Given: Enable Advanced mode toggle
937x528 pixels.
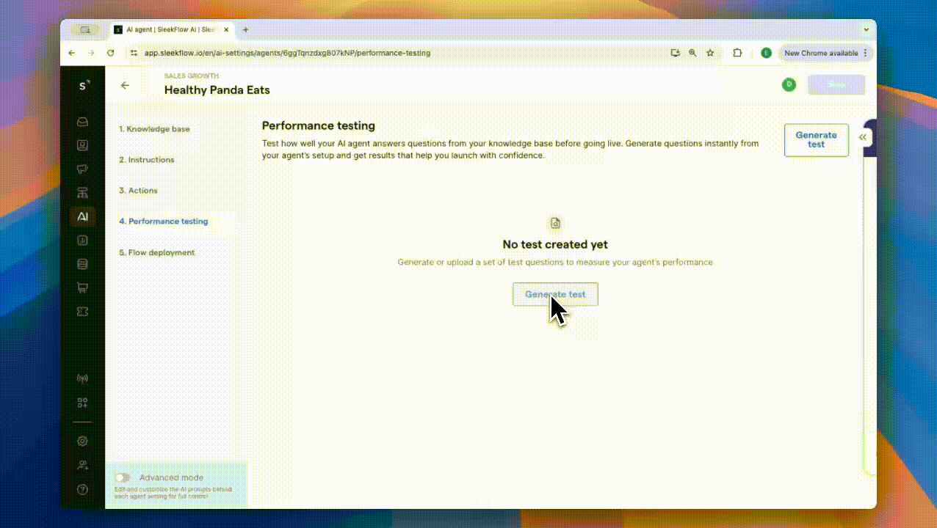Looking at the screenshot, I should pos(122,477).
